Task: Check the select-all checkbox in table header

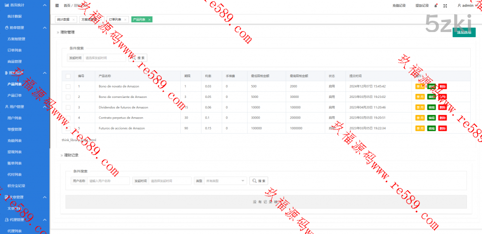Action: (x=68, y=76)
